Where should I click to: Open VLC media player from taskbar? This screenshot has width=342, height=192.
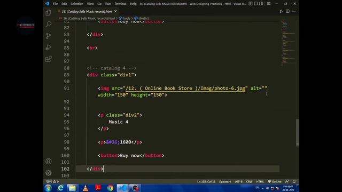pos(85,188)
